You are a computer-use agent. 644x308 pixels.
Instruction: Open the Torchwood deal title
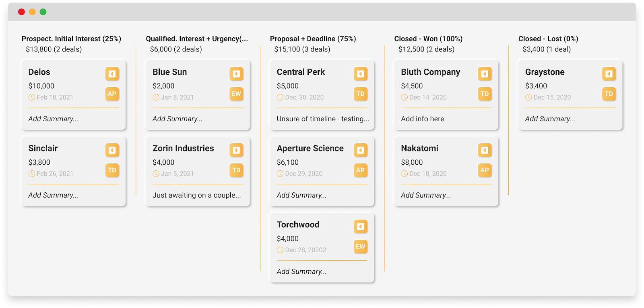[298, 224]
